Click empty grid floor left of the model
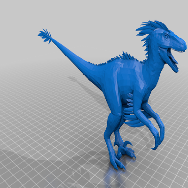Screen dimensions: 188x188 [39, 110]
